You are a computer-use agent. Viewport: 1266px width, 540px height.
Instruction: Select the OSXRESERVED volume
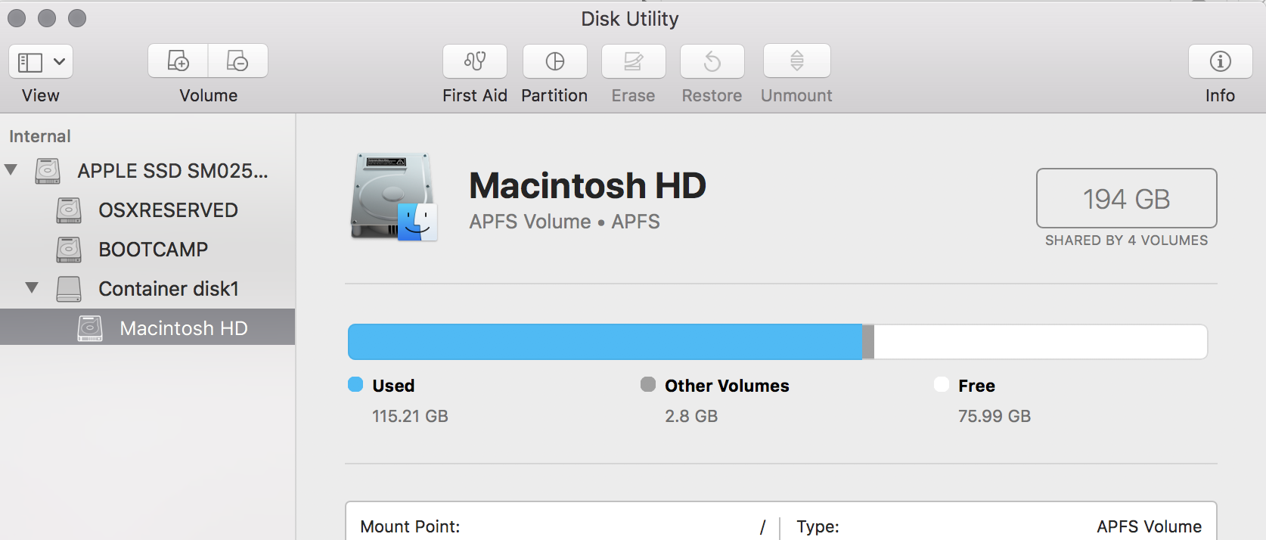[x=168, y=209]
